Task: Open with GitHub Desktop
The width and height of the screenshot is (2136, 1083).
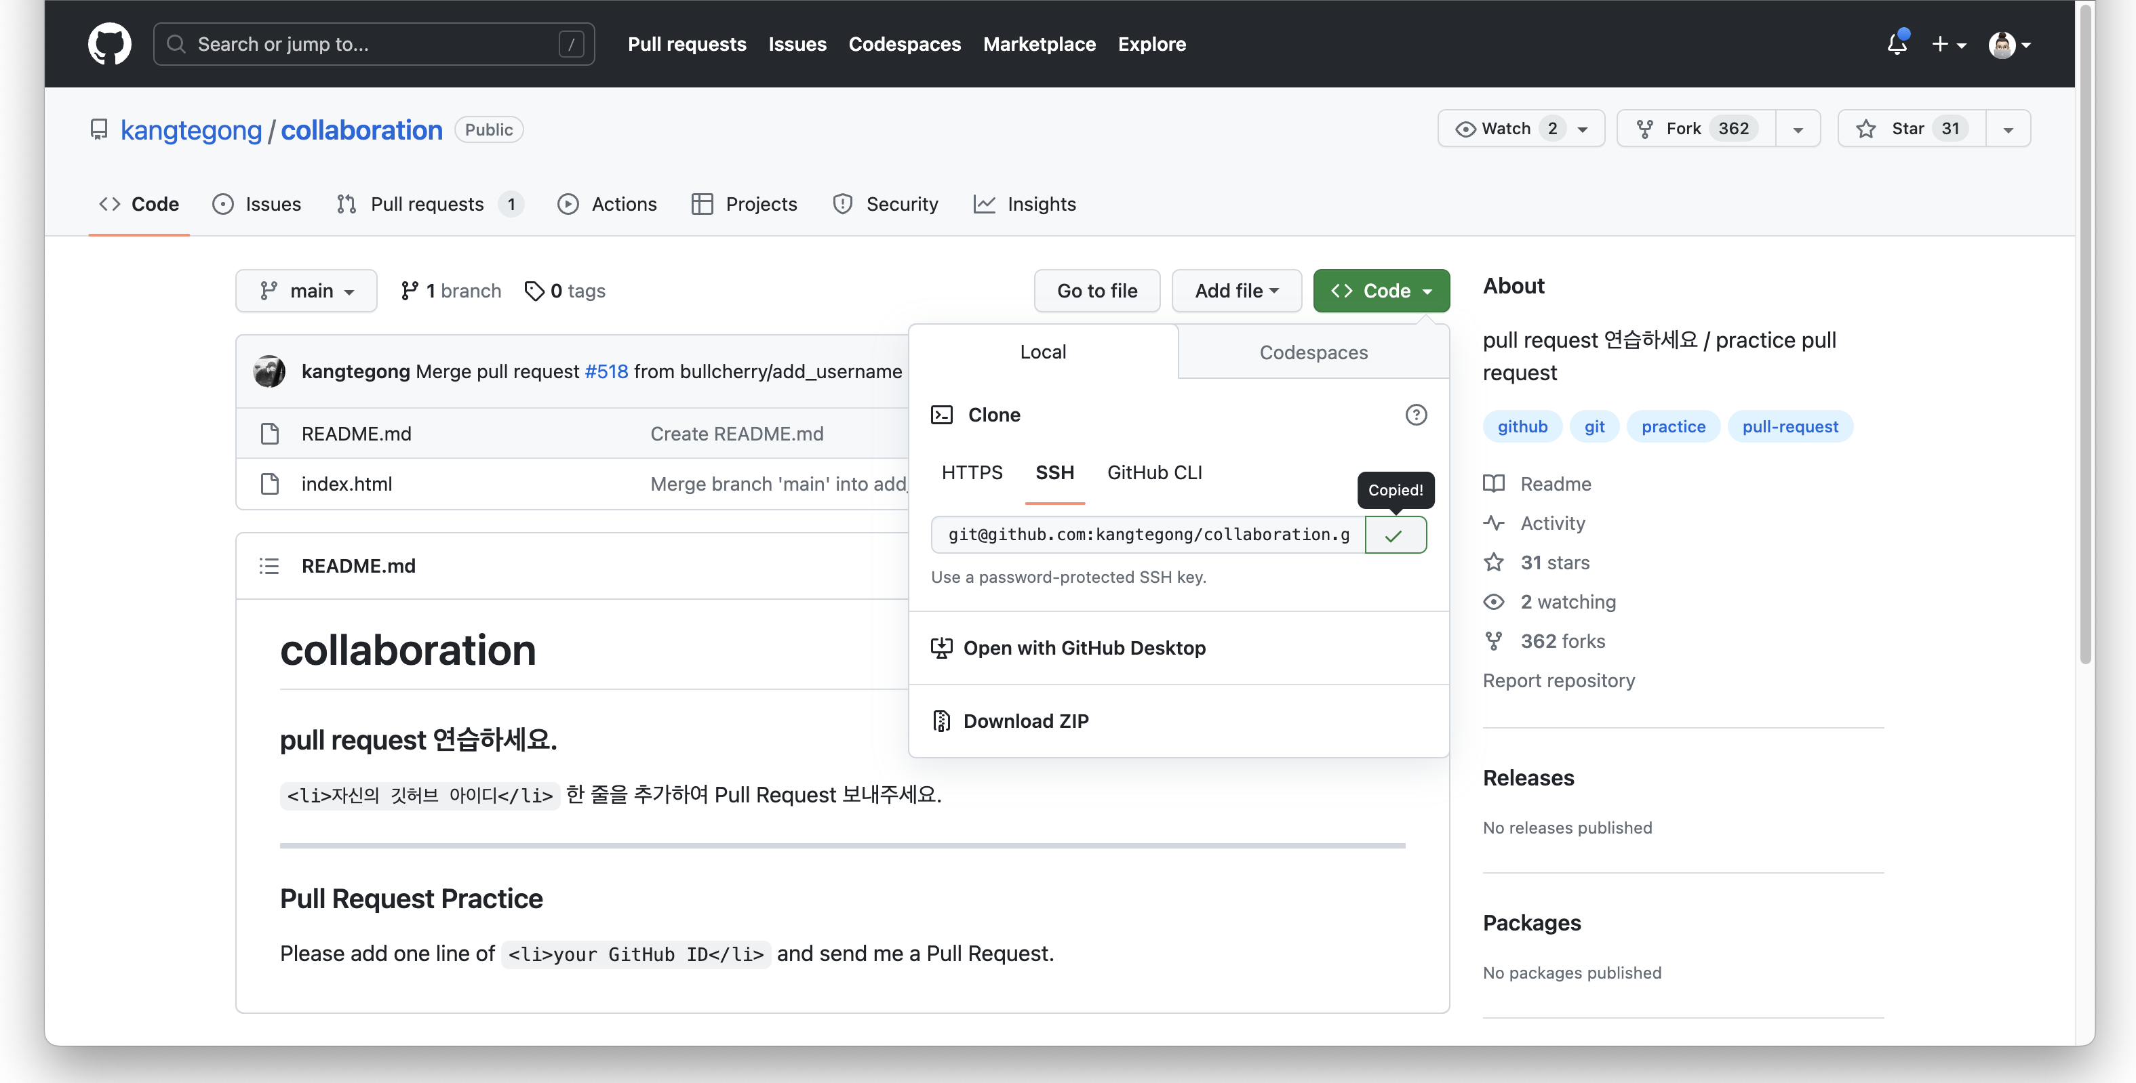Action: click(x=1179, y=648)
